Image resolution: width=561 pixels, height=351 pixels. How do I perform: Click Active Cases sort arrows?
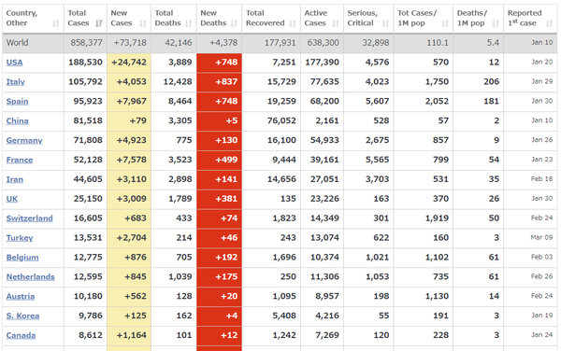(336, 23)
